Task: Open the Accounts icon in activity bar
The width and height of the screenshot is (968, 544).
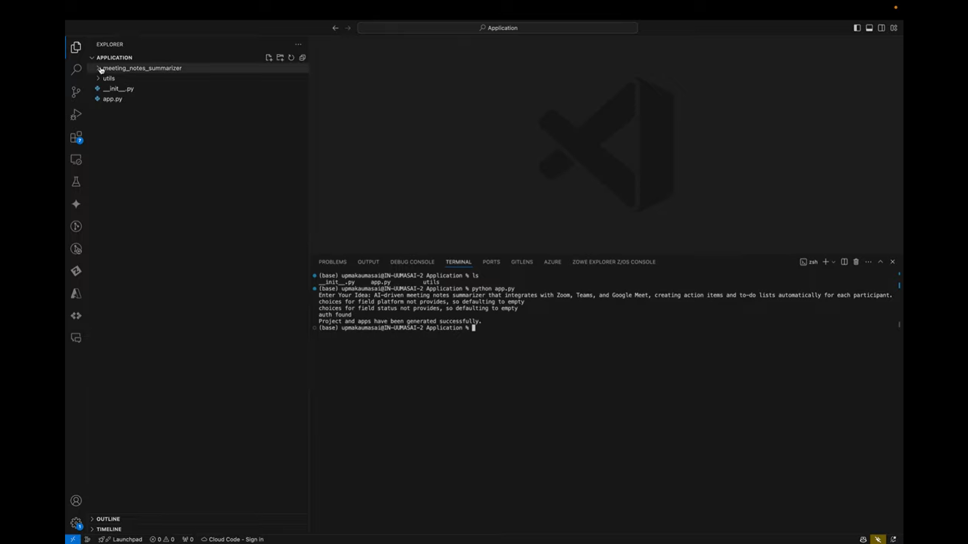Action: (x=76, y=501)
